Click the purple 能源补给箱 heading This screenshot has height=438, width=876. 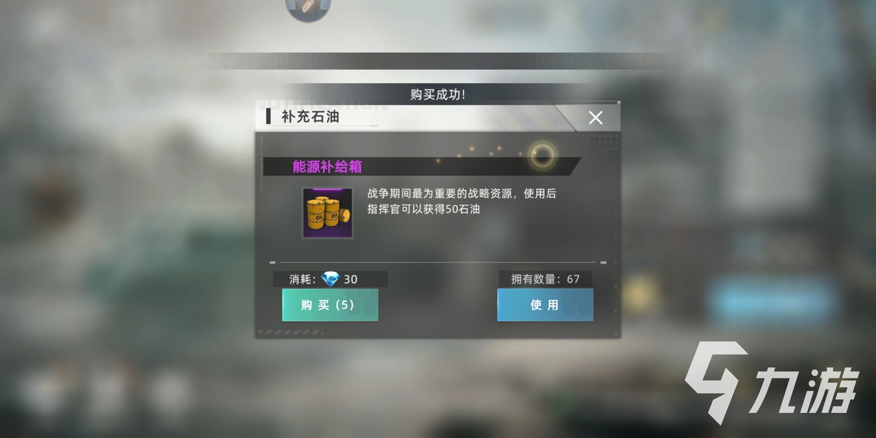(x=327, y=167)
